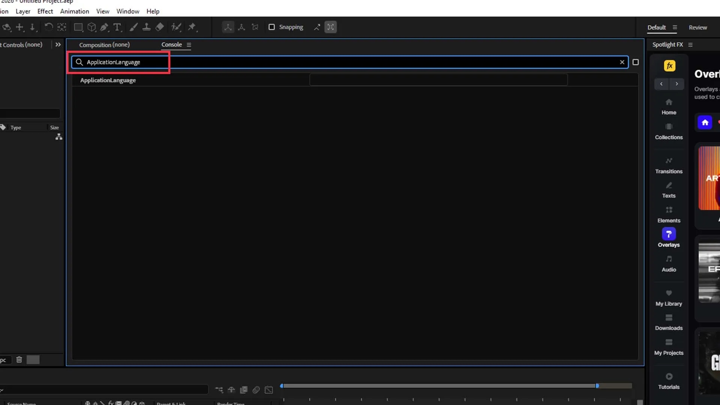Select the Puppet Pin tool
Screen dimensions: 720x405
click(192, 27)
